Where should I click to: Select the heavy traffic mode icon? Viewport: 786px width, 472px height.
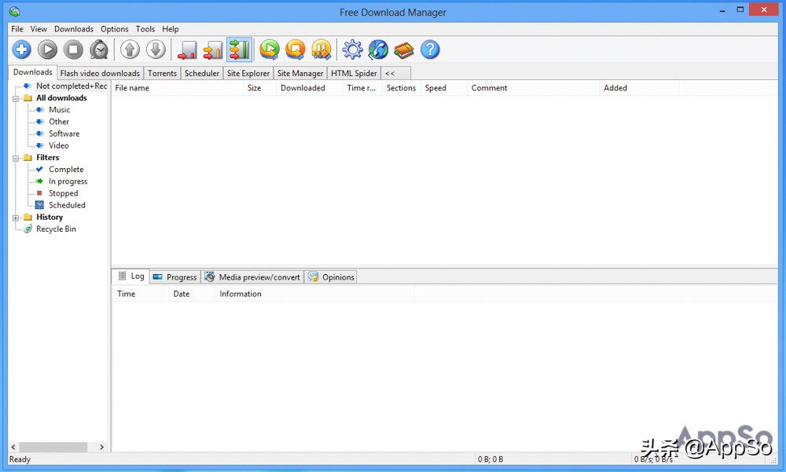point(239,49)
